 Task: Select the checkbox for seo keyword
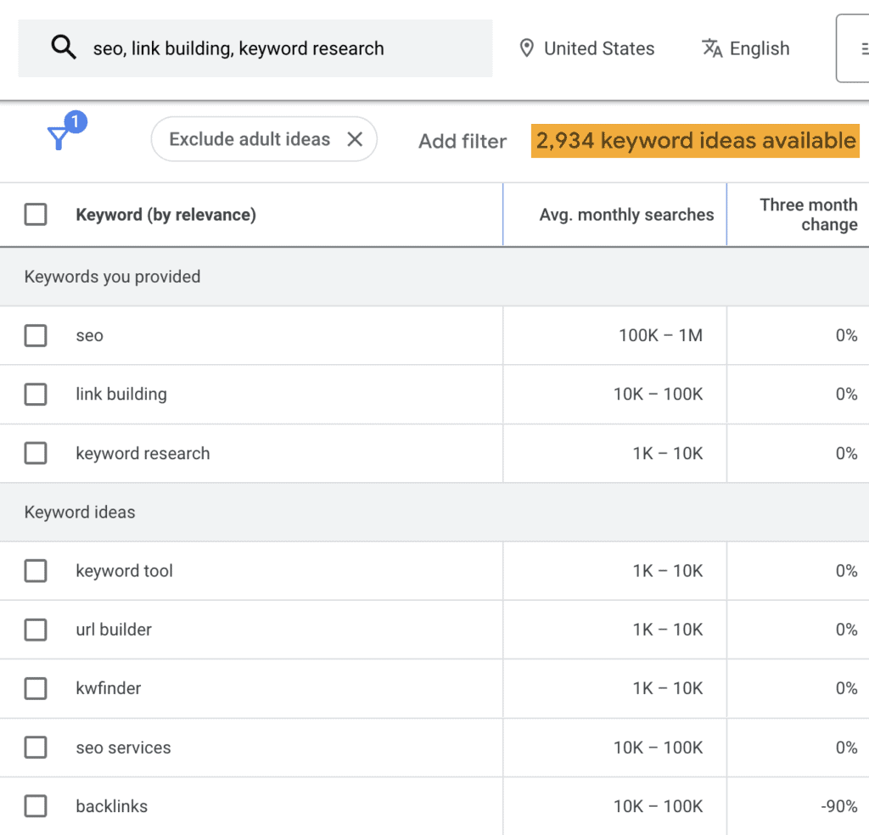click(35, 335)
